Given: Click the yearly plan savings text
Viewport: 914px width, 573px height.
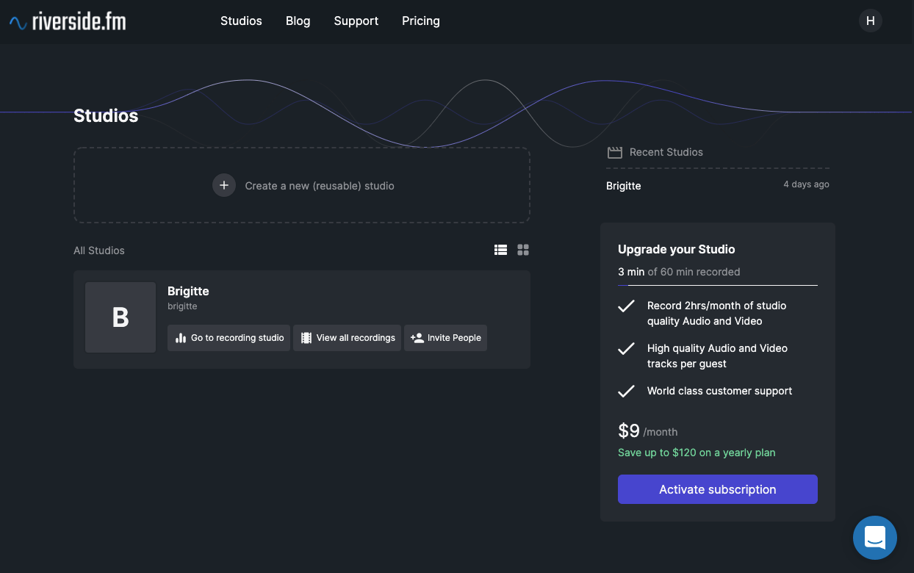Looking at the screenshot, I should point(697,453).
